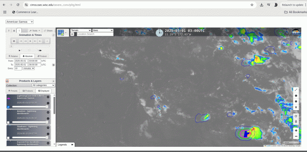The image size is (307, 152).
Task: Open the minutes interval unit dropdown
Action: pos(29,68)
